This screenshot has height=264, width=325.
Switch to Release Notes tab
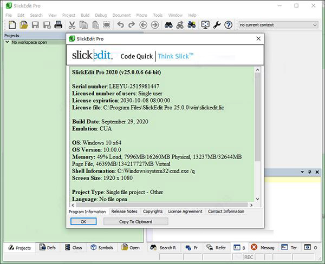tap(124, 212)
